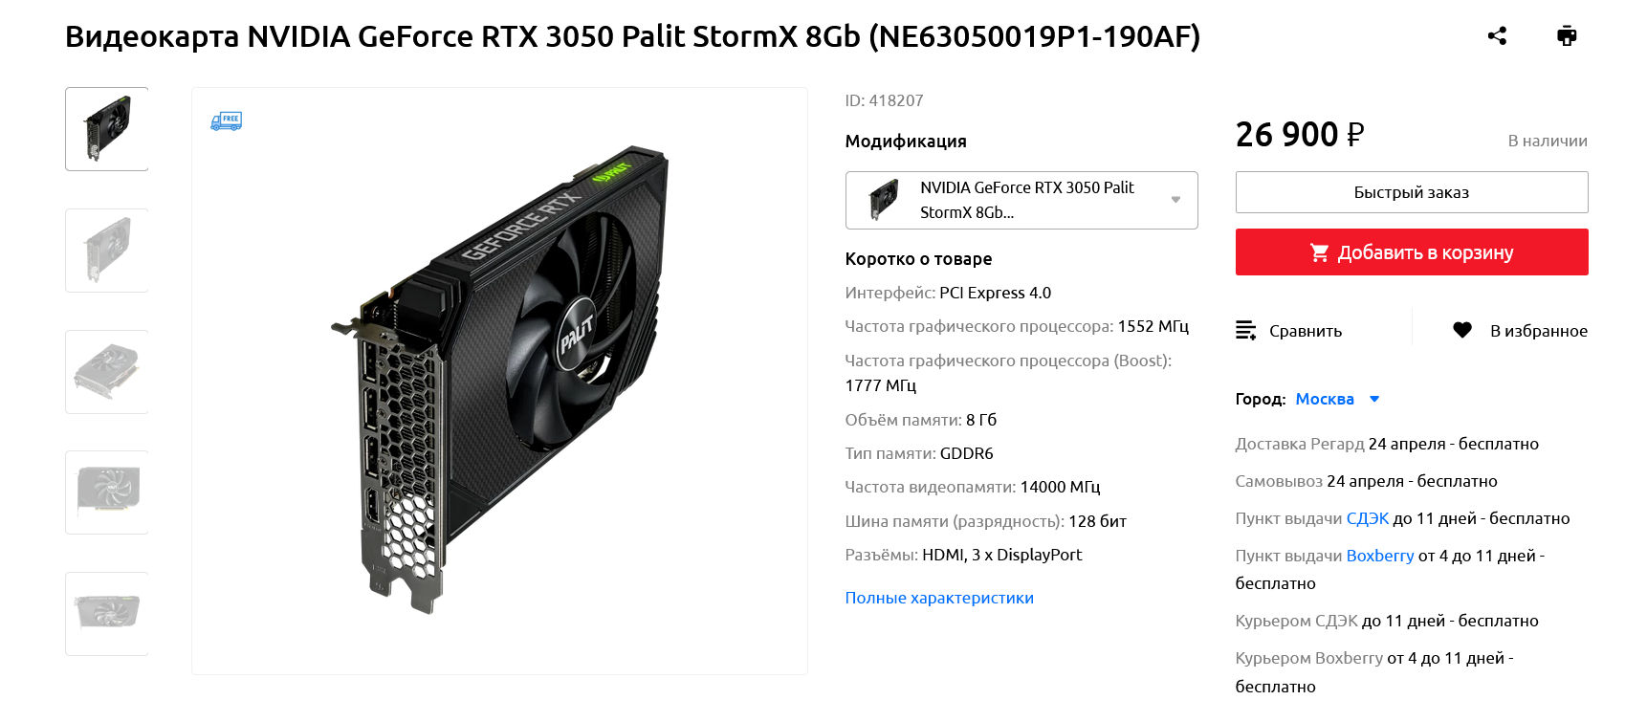Select the third angled card thumbnail
The image size is (1647, 722).
107,372
